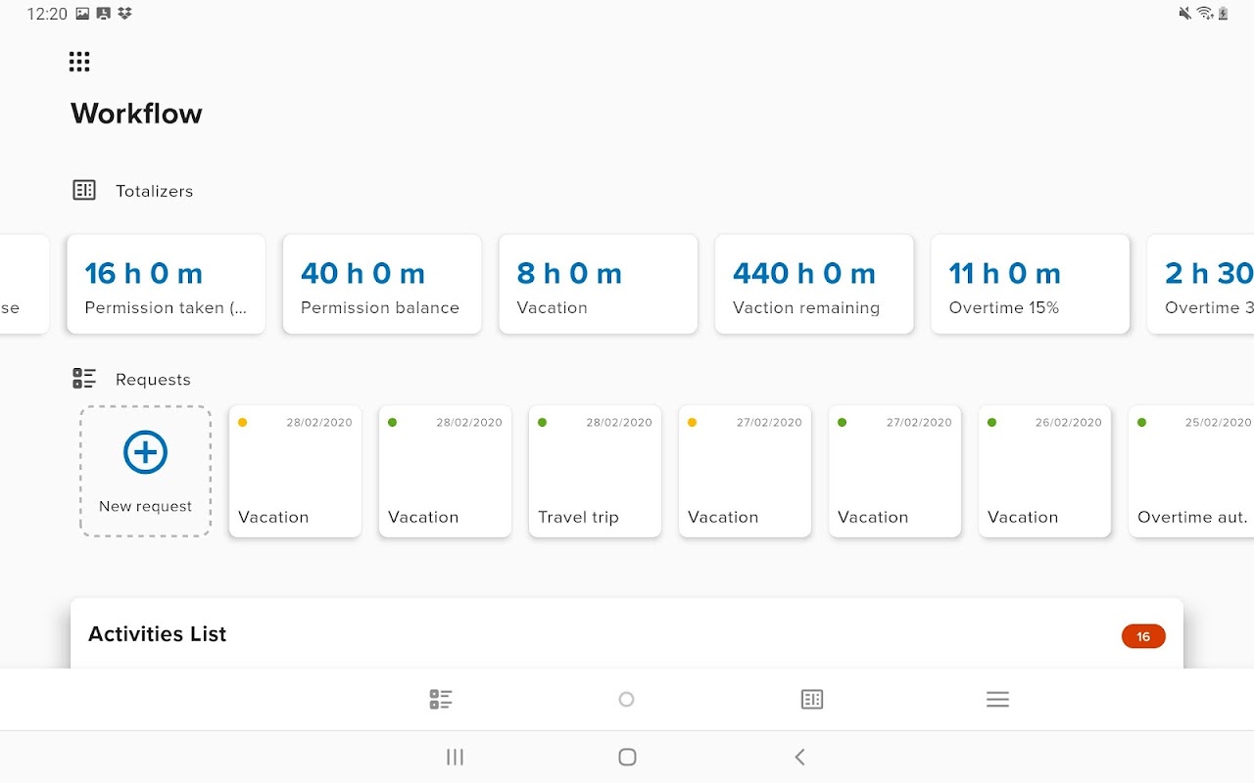Click the New request card

[x=145, y=472]
